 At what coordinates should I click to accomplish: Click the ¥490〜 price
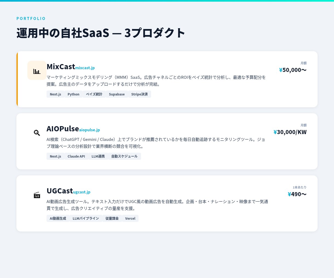(x=297, y=194)
